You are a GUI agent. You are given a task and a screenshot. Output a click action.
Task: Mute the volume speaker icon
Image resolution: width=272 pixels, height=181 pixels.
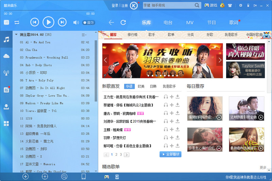[76, 23]
